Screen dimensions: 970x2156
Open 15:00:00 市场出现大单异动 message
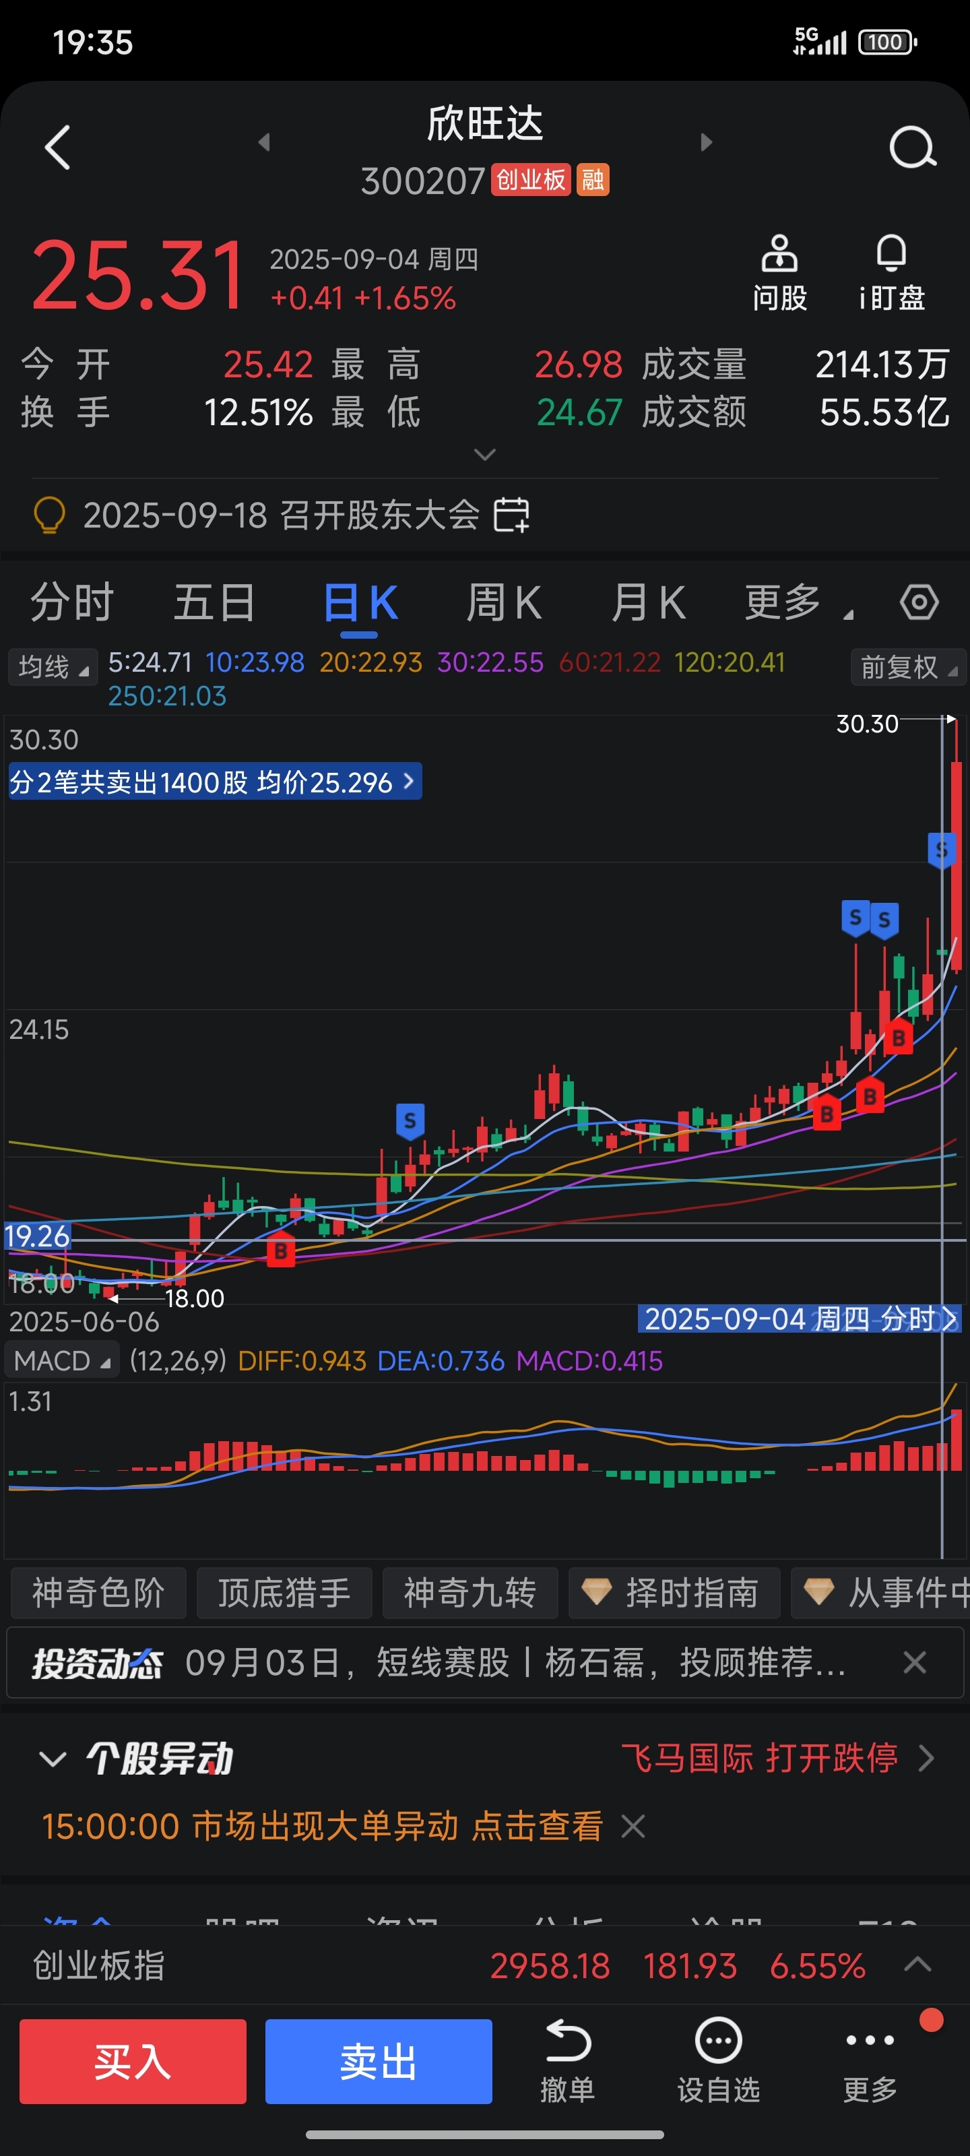click(322, 1825)
